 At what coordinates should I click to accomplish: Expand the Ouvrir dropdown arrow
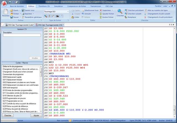tap(20, 10)
